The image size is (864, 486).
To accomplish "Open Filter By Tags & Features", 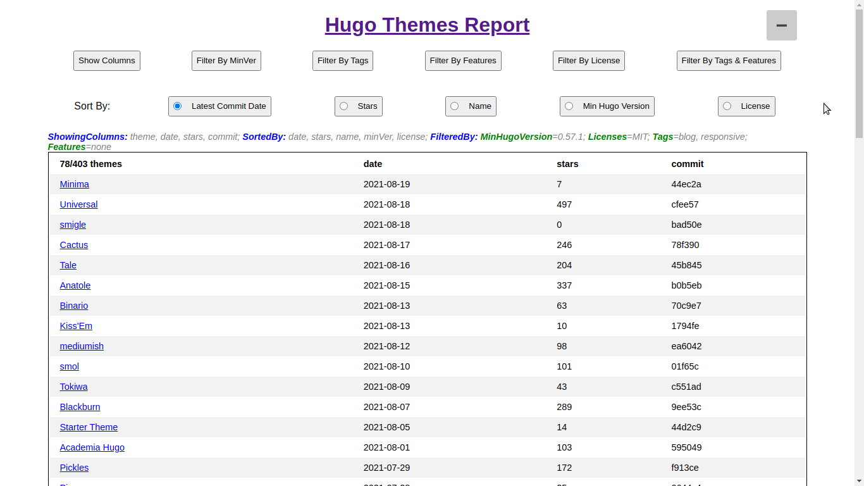I will pyautogui.click(x=728, y=61).
